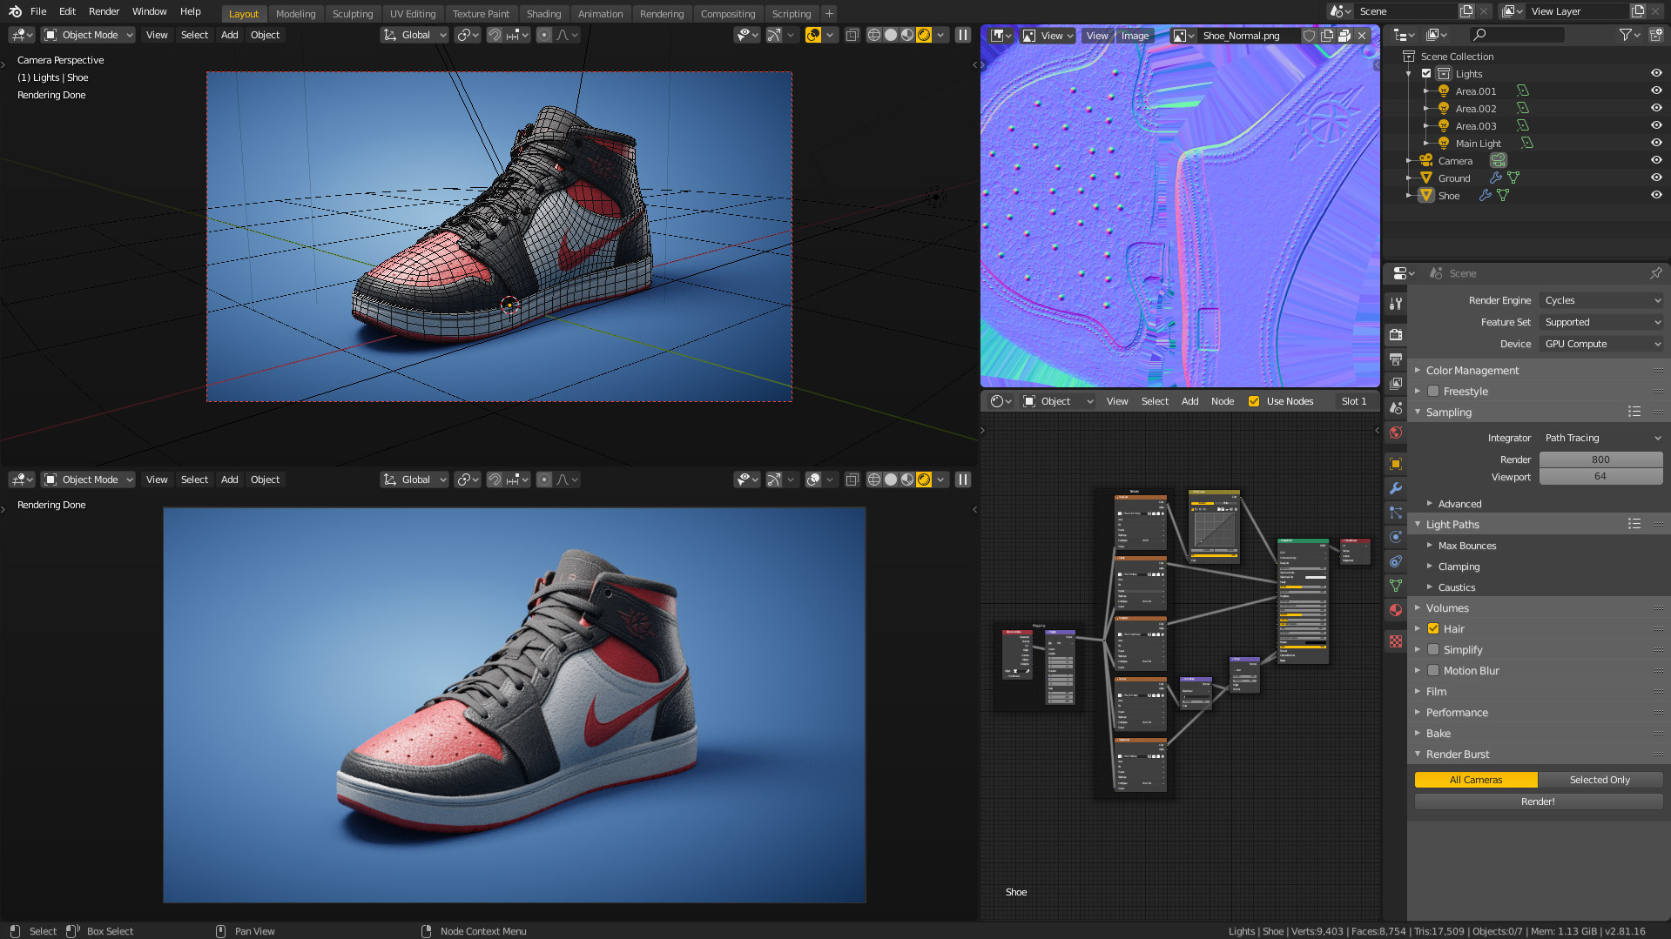Open the Integrator Path Tracing dropdown
This screenshot has height=939, width=1671.
point(1600,438)
